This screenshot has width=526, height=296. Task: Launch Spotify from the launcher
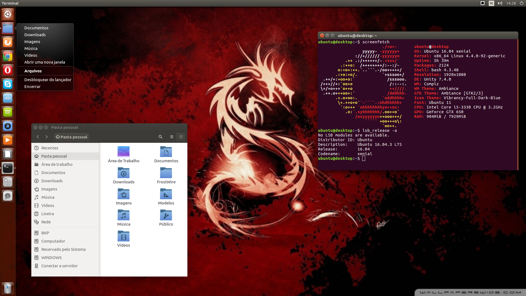coord(8,112)
